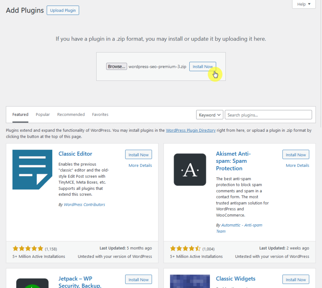View More Details for Akismet Anti-spam
This screenshot has width=322, height=288.
tap(297, 166)
